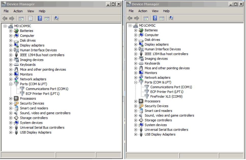This screenshot has height=160, width=246.
Task: Collapse Ports (COM & LPT) in right window
Action: pyautogui.click(x=136, y=82)
